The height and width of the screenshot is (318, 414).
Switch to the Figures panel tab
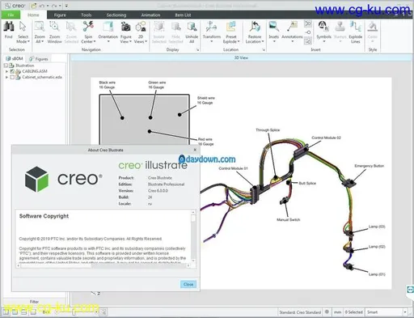[39, 59]
